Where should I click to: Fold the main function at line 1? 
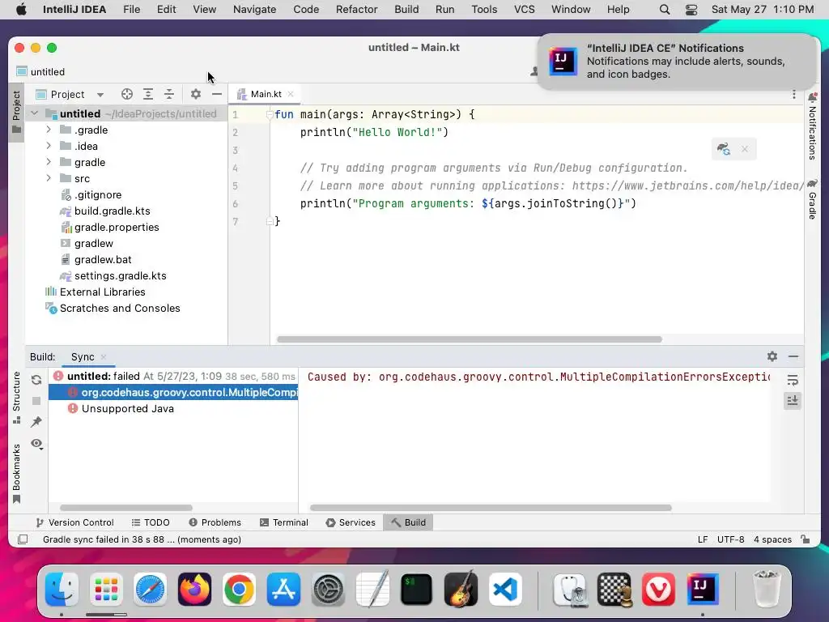tap(270, 114)
